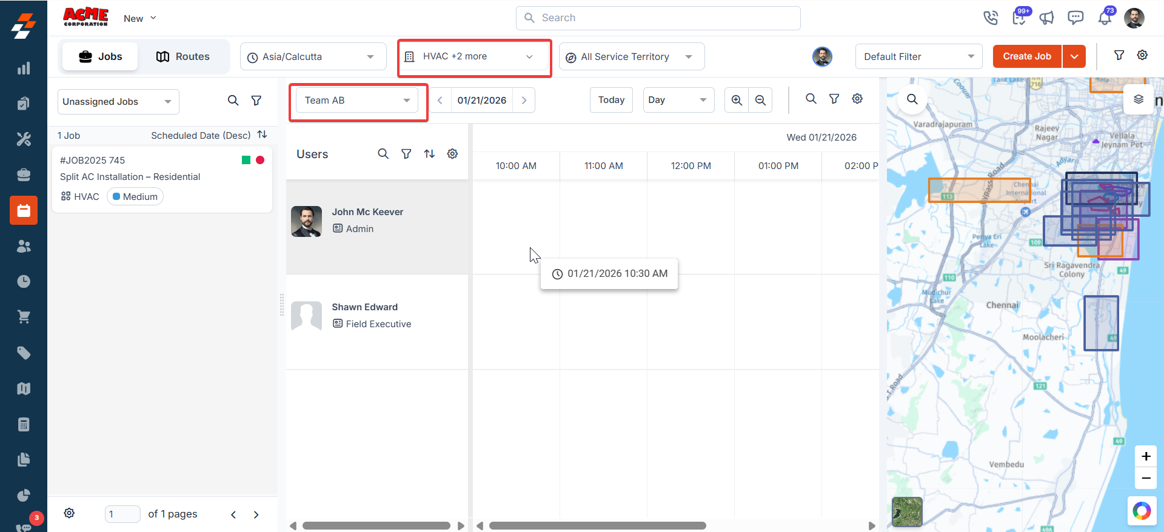Viewport: 1164px width, 532px height.
Task: Open scheduler toolbar settings gear
Action: coord(857,99)
